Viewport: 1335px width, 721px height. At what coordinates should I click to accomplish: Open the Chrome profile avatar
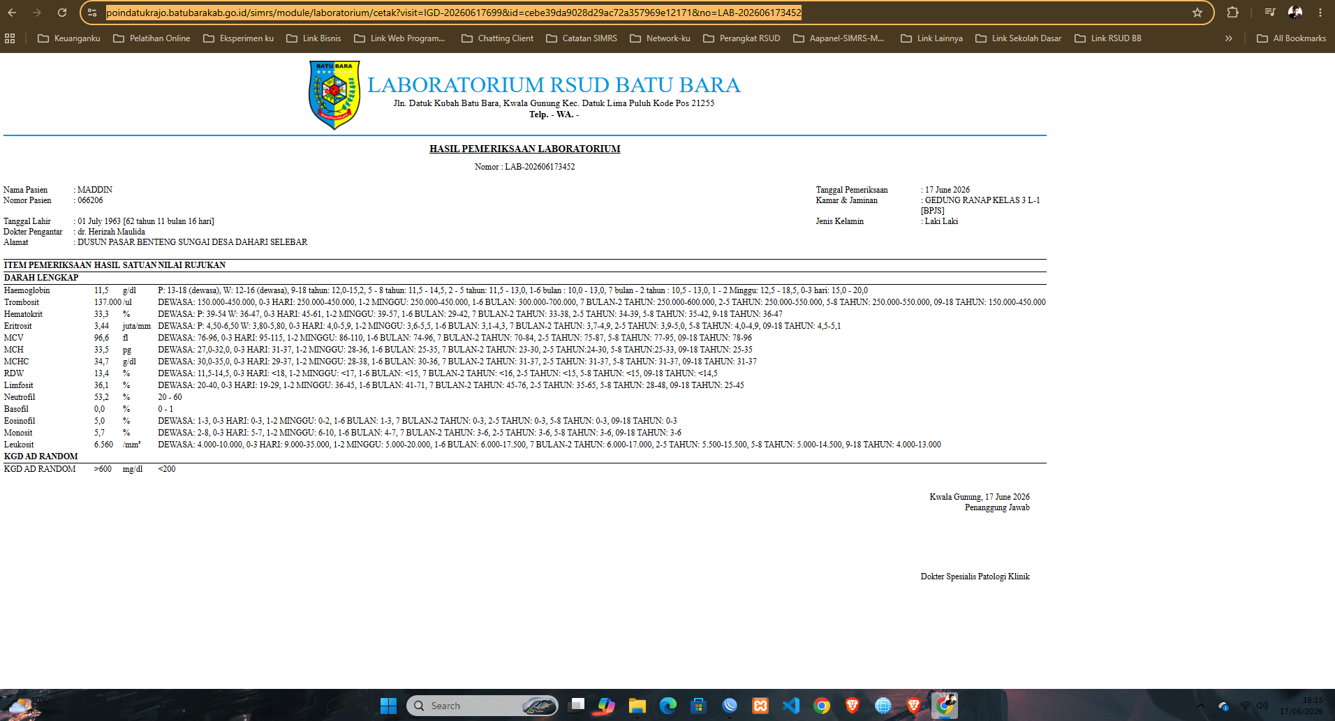[1295, 13]
